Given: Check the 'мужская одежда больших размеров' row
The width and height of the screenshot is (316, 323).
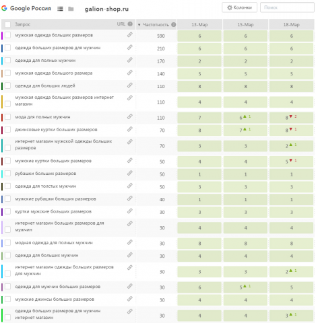Looking at the screenshot, I should coord(7,35).
